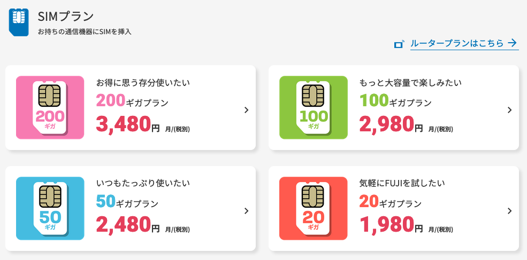
Task: Select the blue 50ギガ SIM thumbnail
Action: click(x=50, y=208)
